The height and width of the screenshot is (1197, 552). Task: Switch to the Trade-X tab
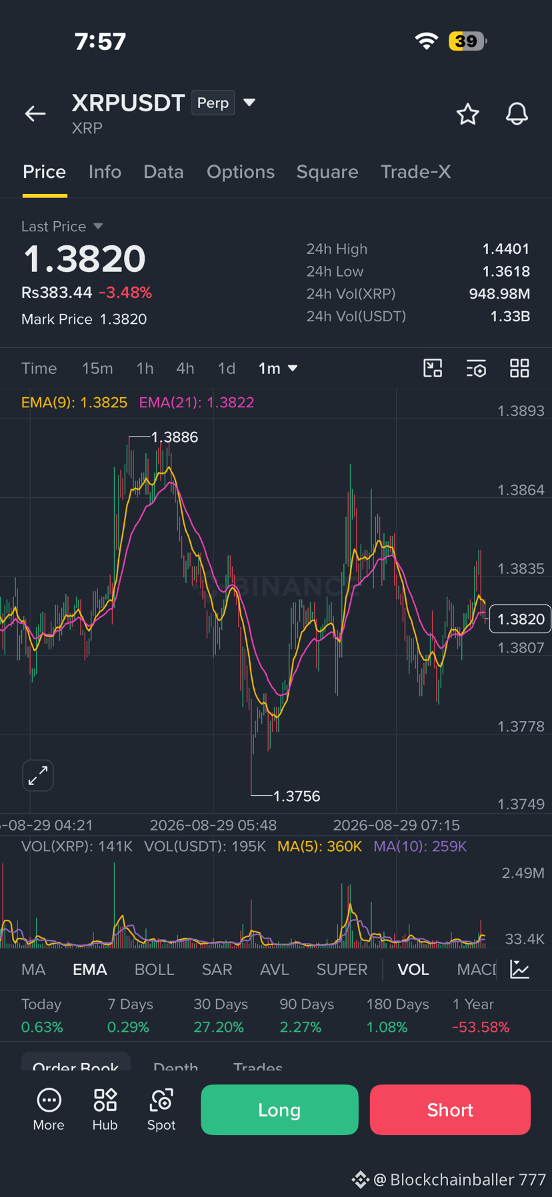(x=415, y=172)
